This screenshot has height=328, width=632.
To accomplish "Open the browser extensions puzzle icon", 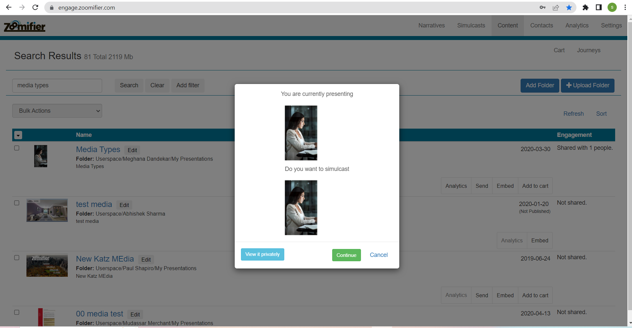I will pos(585,7).
